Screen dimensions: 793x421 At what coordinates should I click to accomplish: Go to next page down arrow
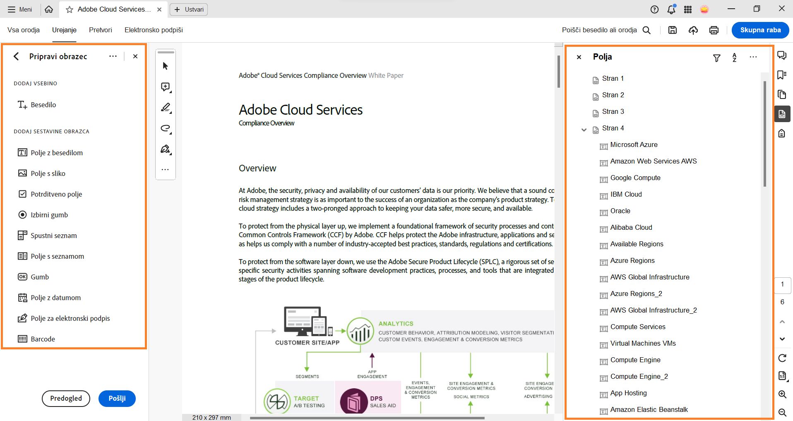(x=782, y=339)
